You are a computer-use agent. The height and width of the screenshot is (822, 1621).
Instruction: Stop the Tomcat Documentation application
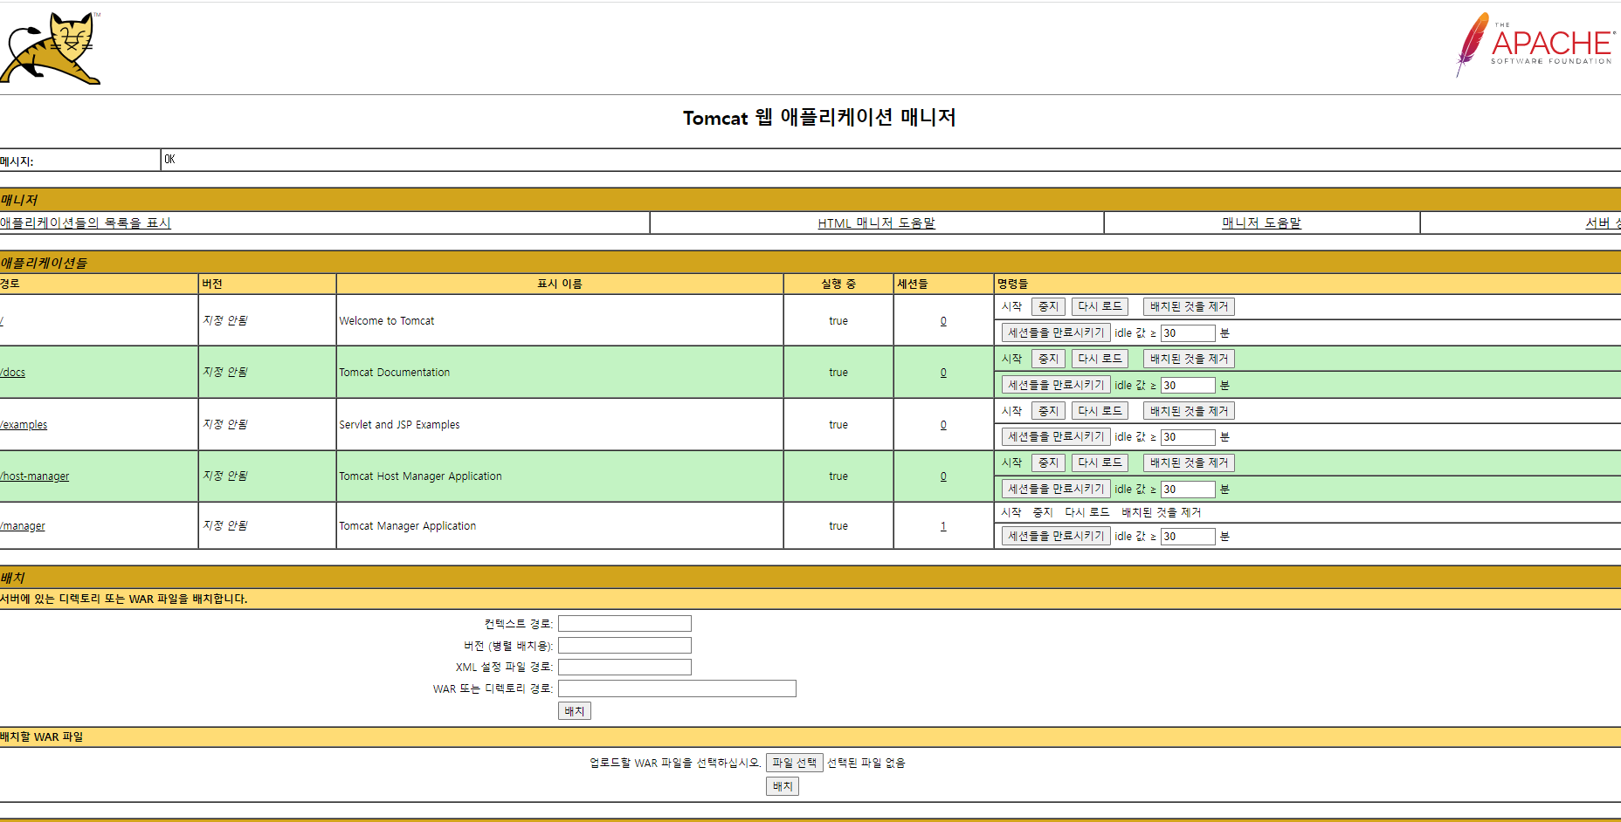coord(1048,359)
